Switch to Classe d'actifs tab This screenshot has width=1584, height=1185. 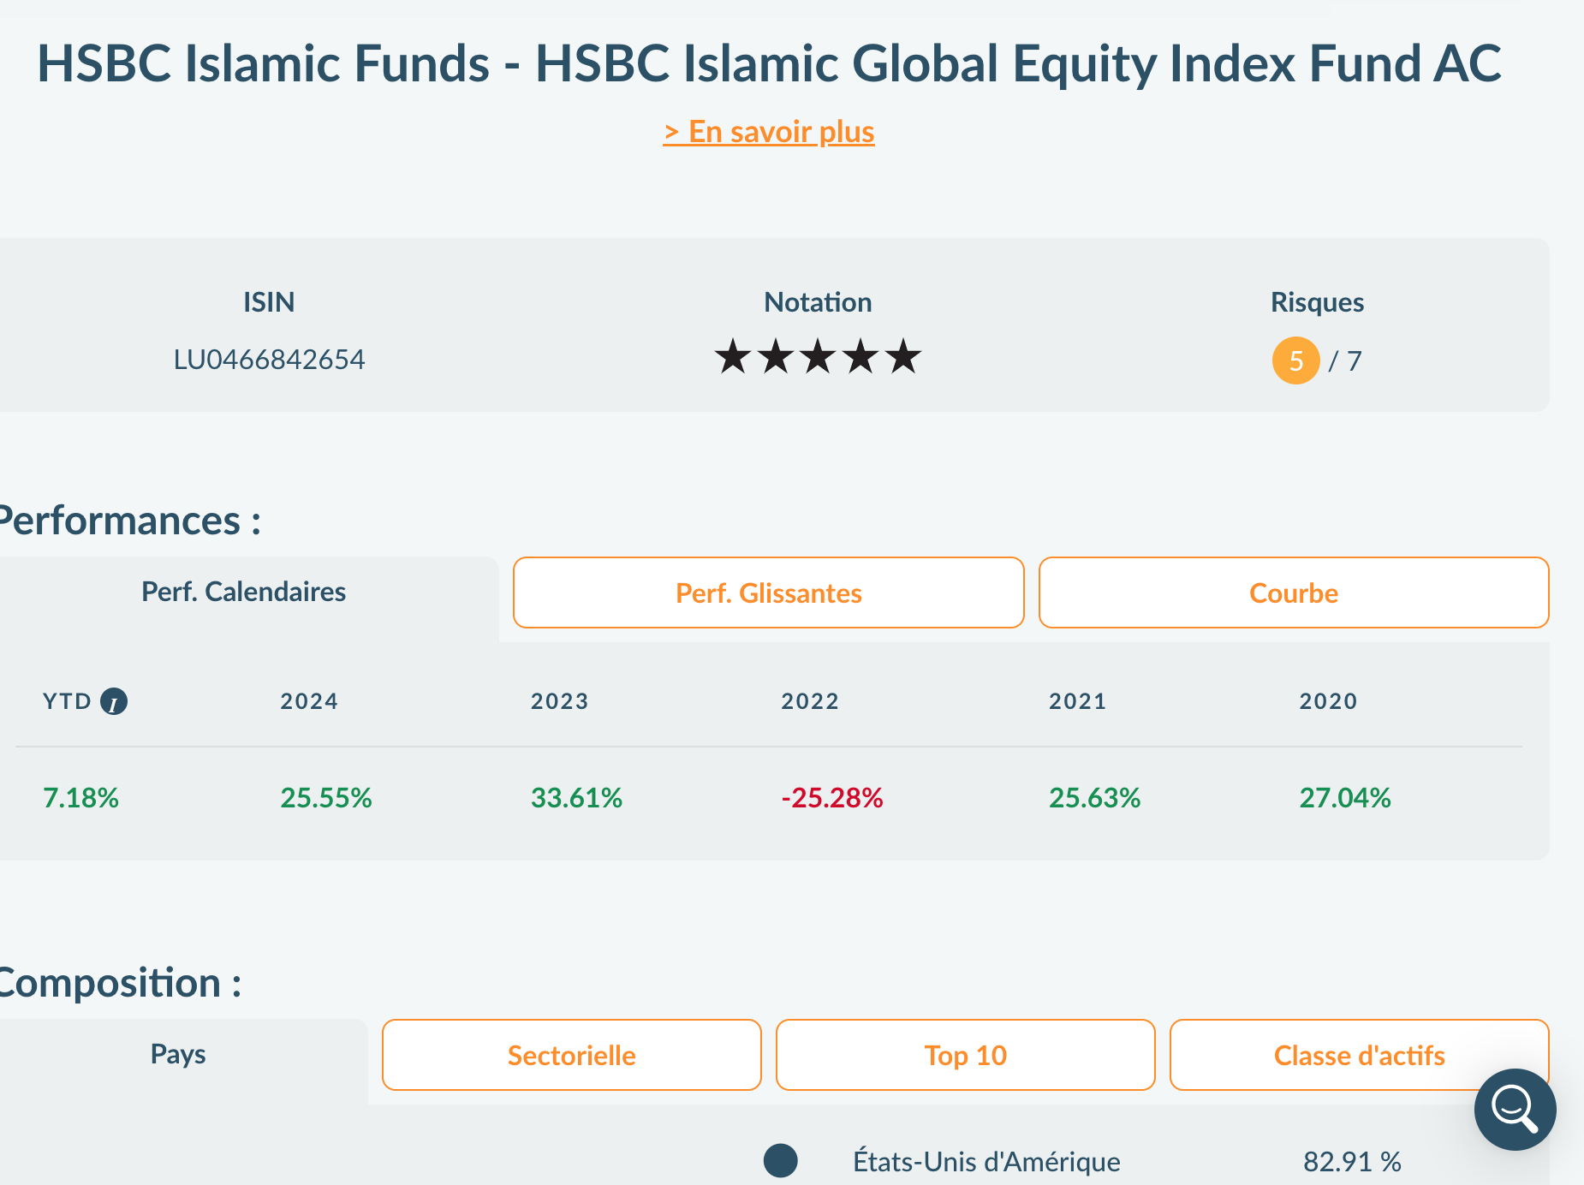tap(1360, 1055)
